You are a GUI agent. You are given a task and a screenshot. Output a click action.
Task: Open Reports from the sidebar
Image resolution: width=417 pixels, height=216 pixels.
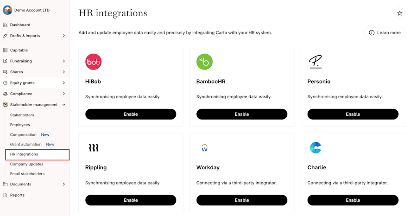point(17,195)
